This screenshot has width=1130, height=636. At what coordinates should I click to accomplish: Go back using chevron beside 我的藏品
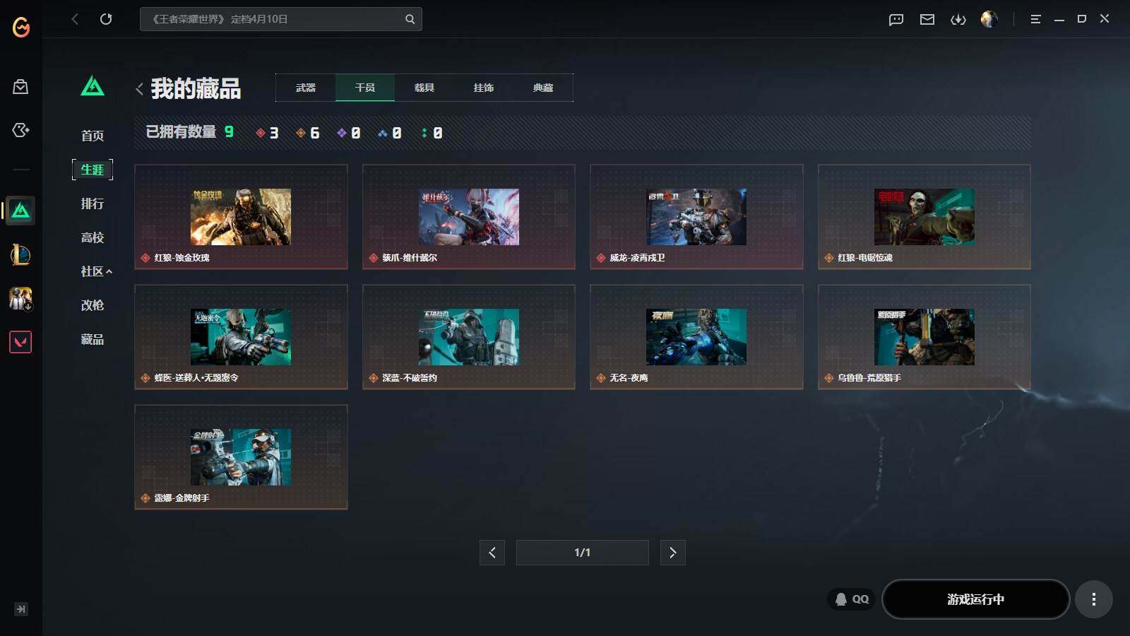(x=139, y=89)
